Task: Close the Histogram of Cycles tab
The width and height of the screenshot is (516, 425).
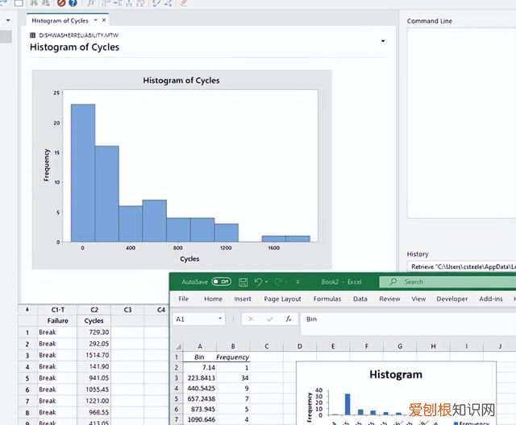Action: (x=105, y=20)
